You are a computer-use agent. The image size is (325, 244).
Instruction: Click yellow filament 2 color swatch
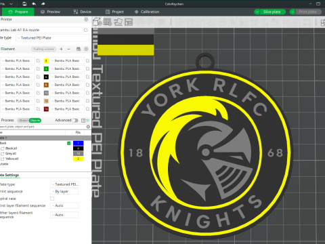point(46,61)
